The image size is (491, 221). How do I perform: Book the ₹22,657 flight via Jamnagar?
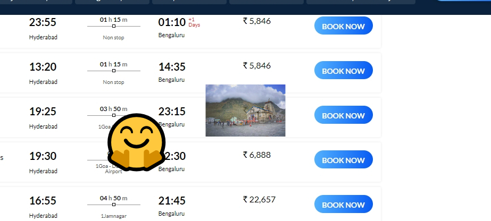344,205
